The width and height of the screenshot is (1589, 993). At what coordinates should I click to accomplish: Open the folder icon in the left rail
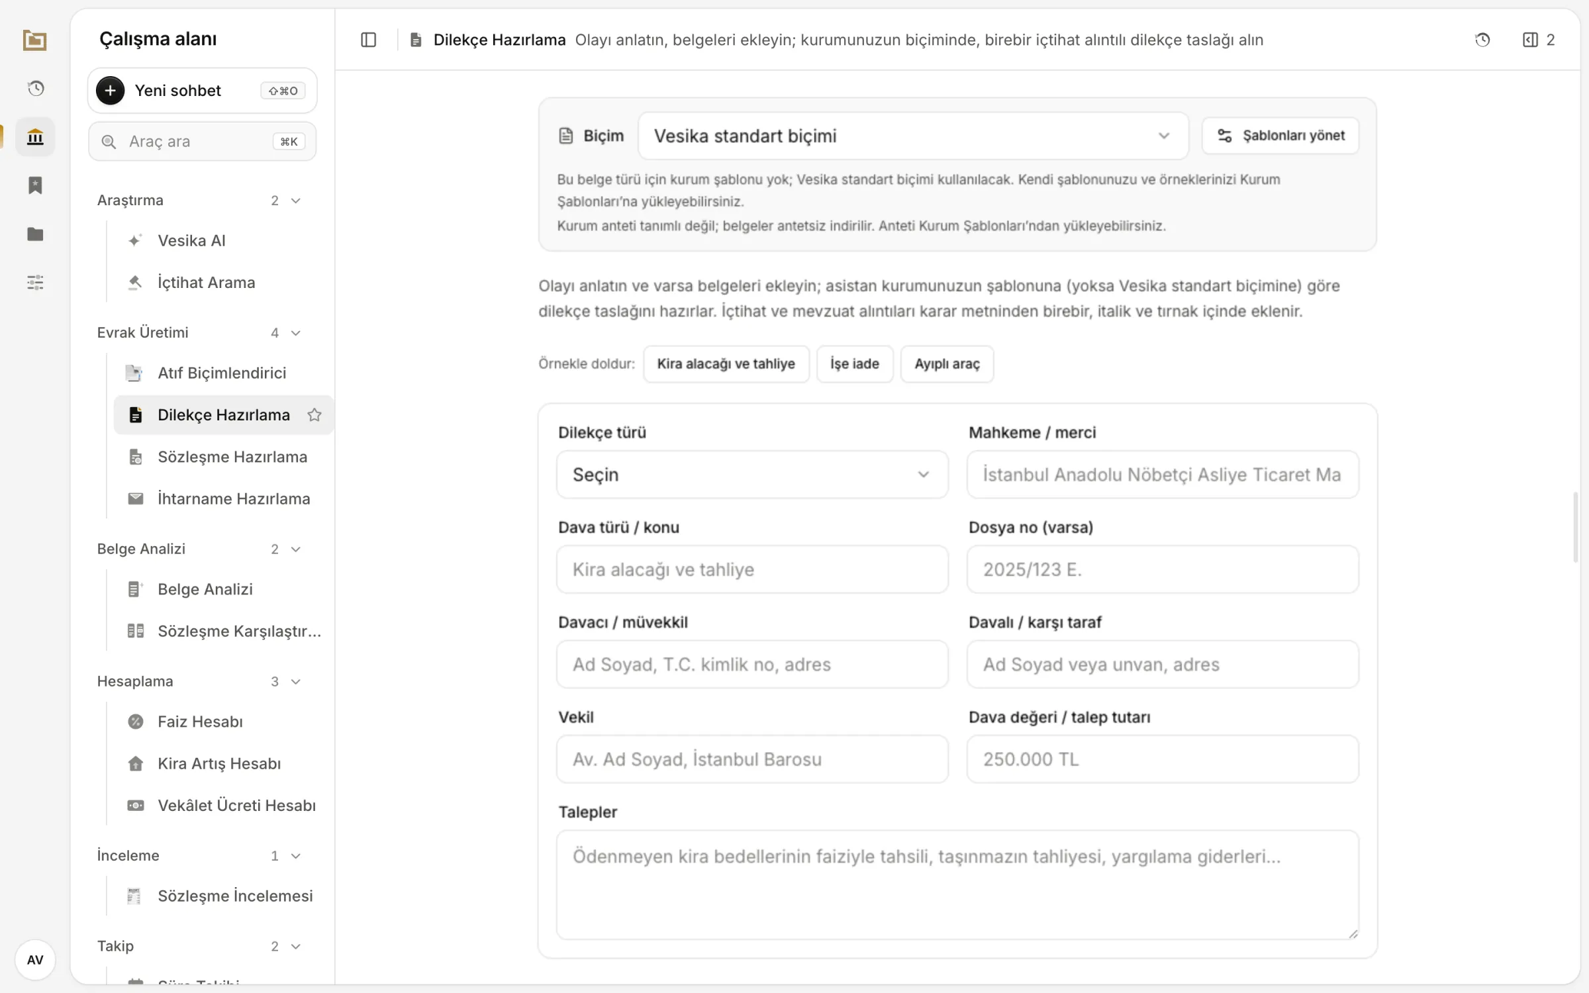point(35,234)
